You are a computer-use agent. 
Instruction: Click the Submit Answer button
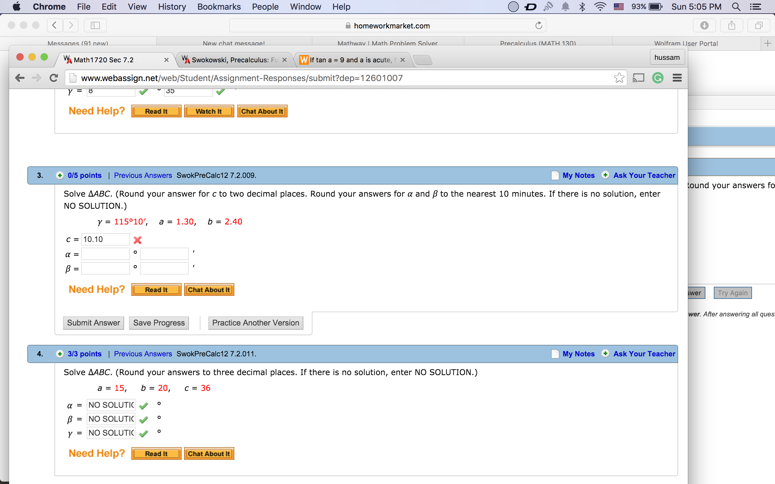[x=94, y=323]
